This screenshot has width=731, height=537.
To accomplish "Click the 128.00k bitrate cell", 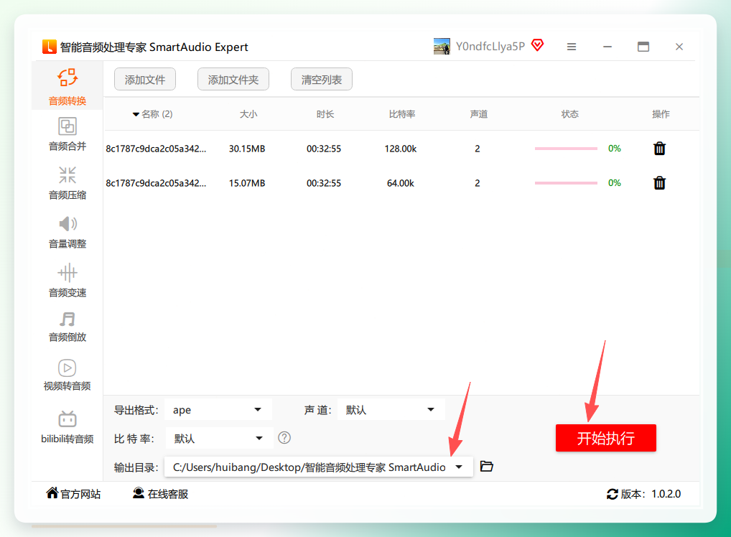I will 401,149.
